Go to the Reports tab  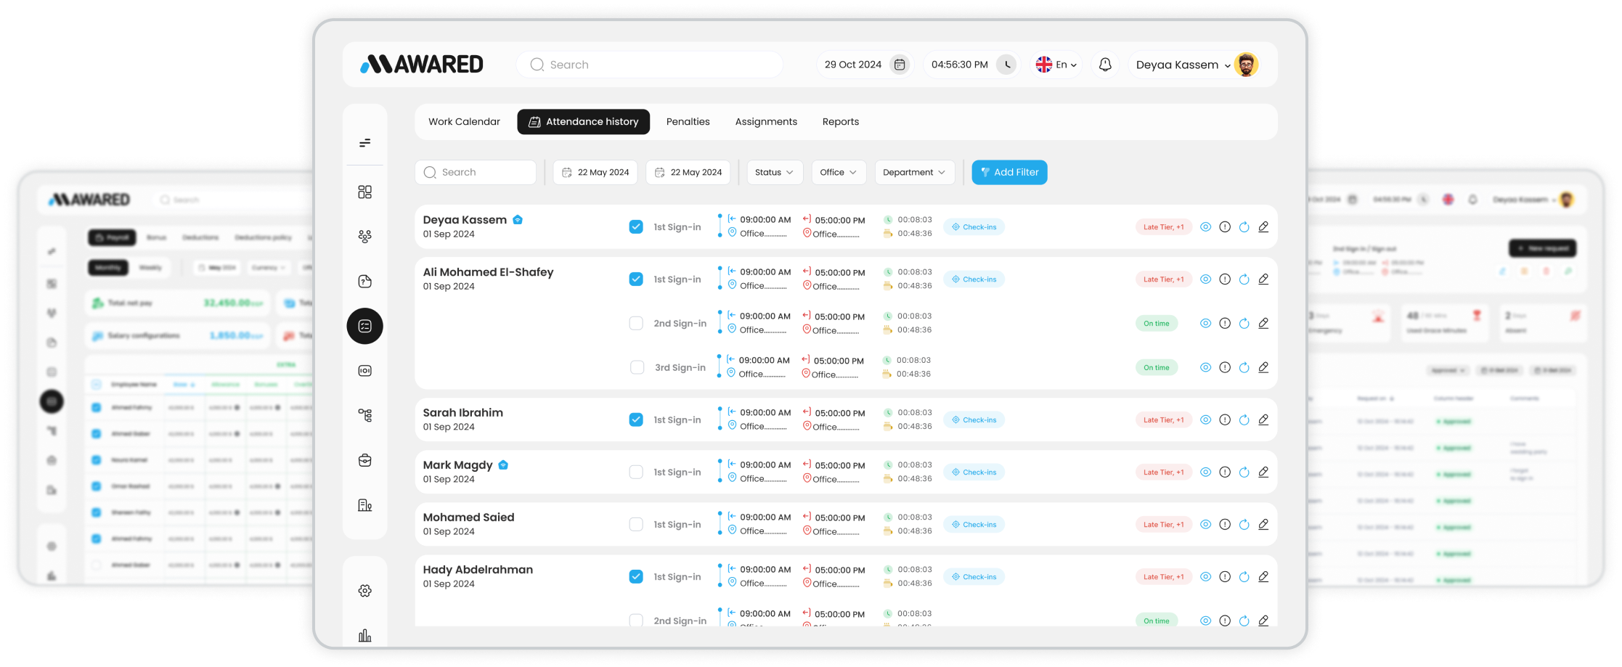coord(840,122)
